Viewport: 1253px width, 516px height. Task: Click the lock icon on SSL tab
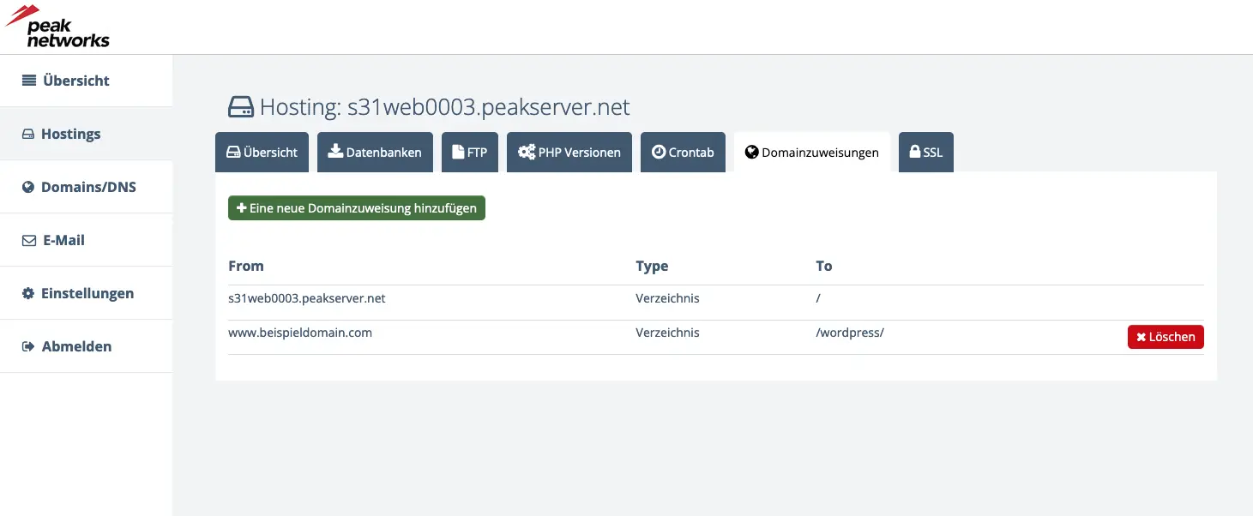coord(915,153)
